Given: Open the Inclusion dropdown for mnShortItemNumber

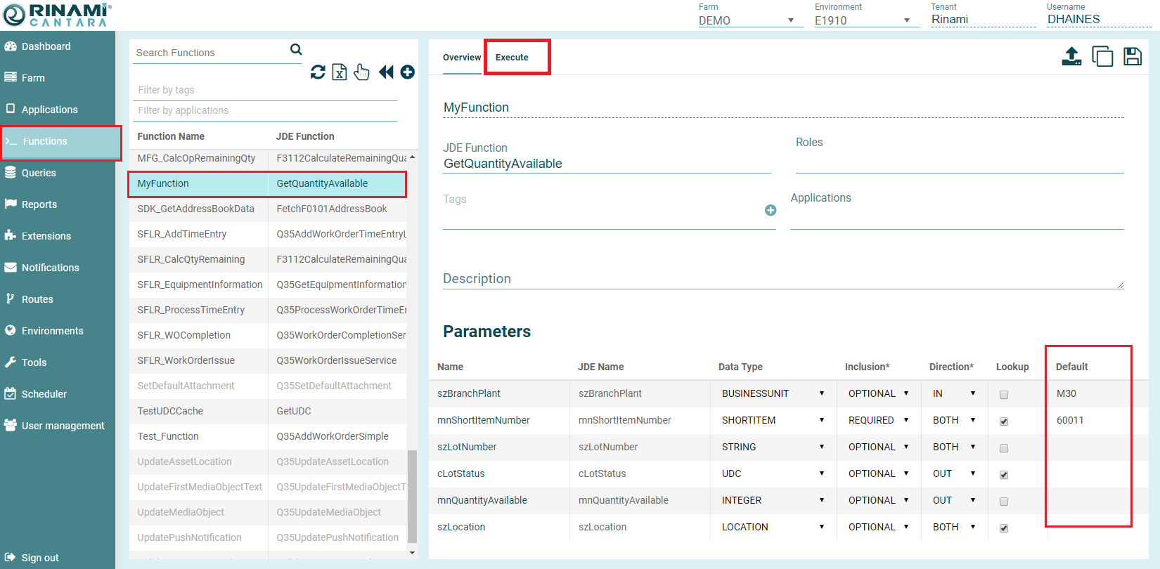Looking at the screenshot, I should 879,420.
